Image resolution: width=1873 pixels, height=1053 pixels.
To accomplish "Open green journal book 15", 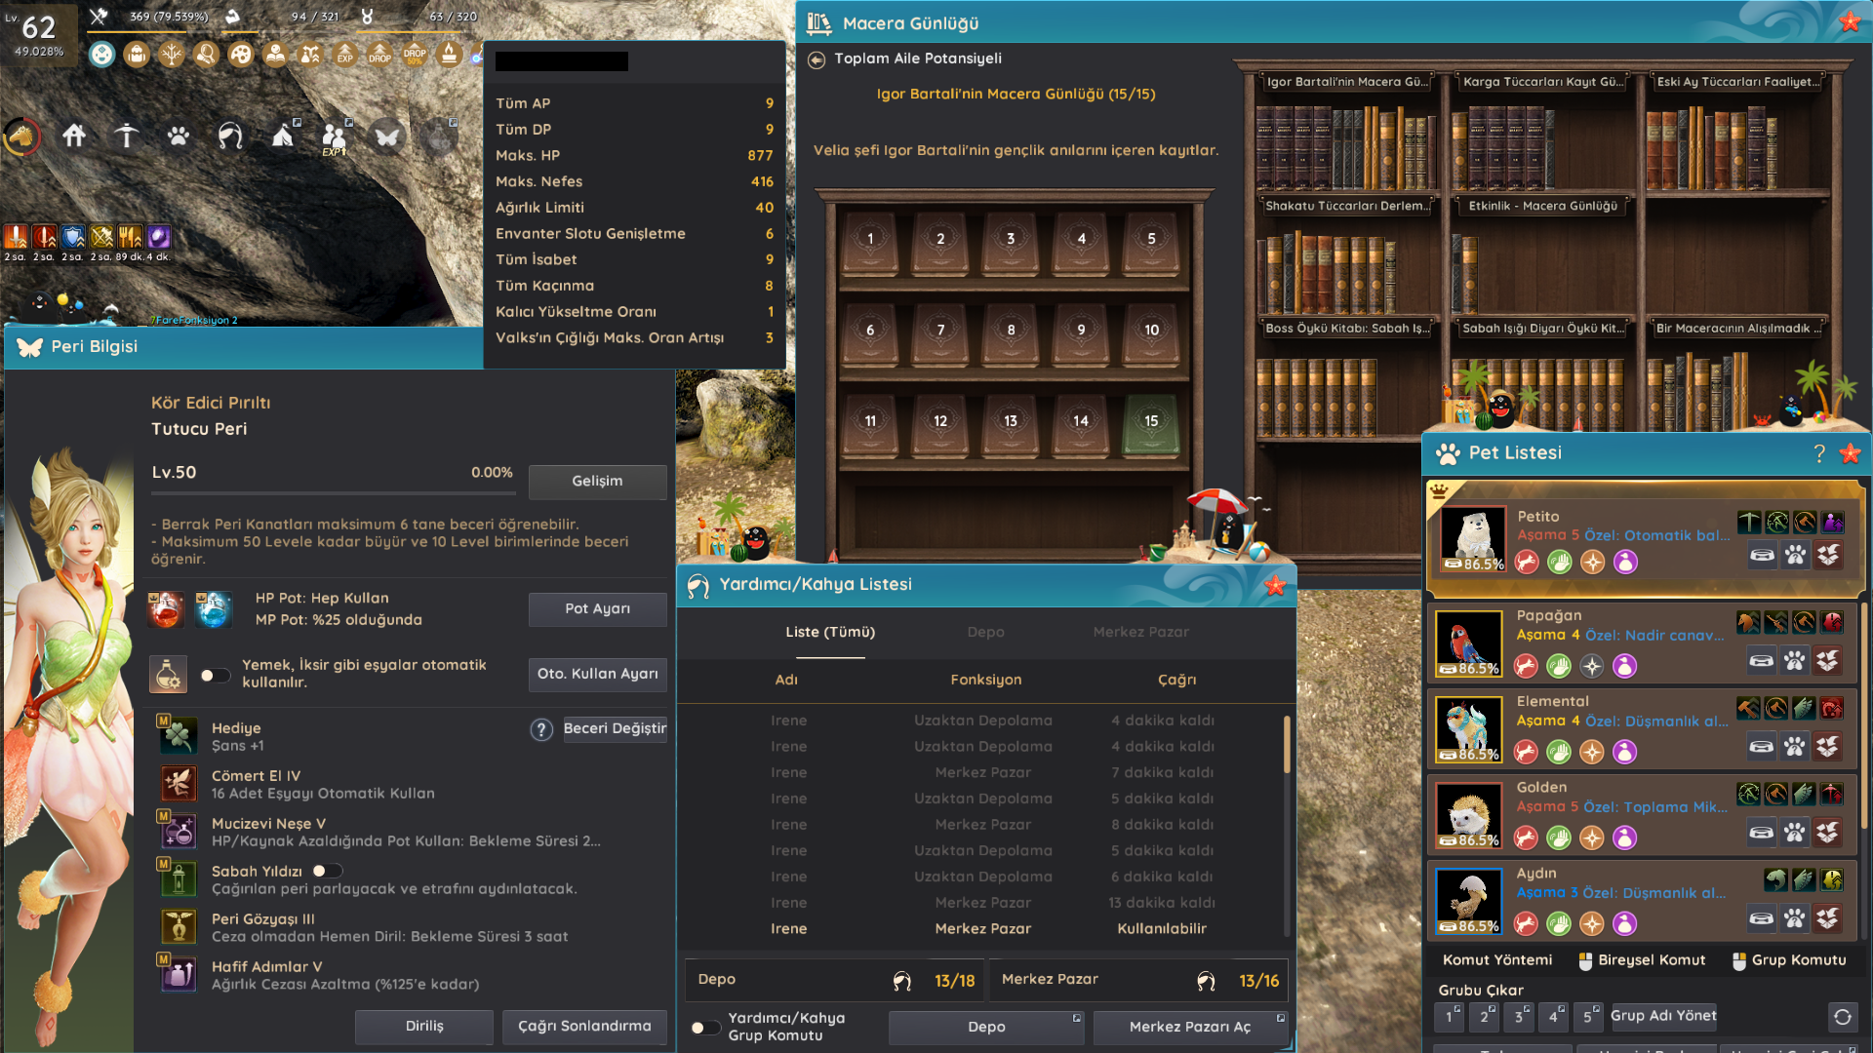I will (1151, 423).
